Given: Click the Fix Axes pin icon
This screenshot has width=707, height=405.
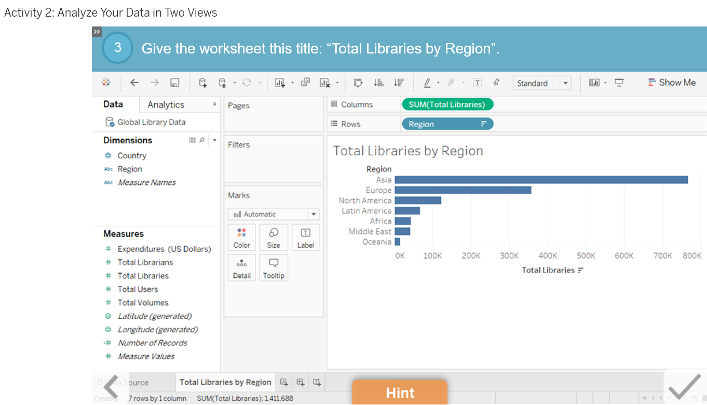Looking at the screenshot, I should 496,83.
